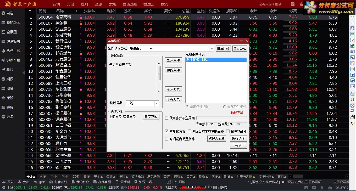Click 改变范围 button
Screen dimensions: 356x191
pos(151,117)
